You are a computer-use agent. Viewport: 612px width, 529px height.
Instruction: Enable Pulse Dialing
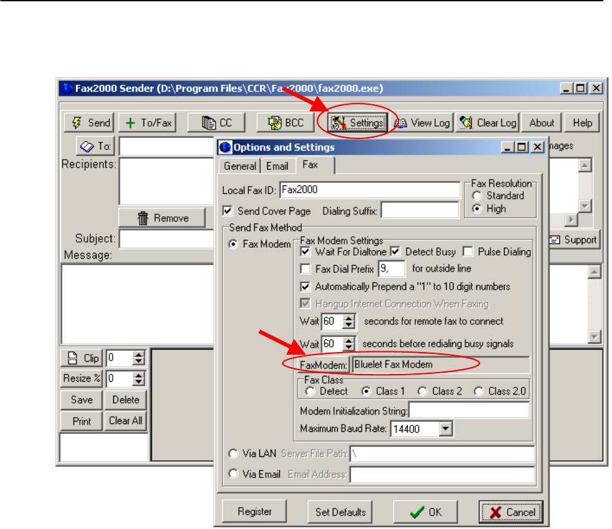[x=468, y=252]
